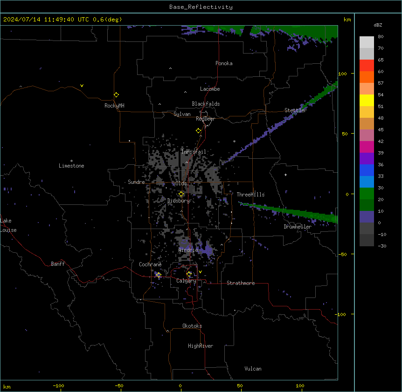Click the -50 tick on the right axis
The width and height of the screenshot is (402, 392).
pyautogui.click(x=342, y=254)
